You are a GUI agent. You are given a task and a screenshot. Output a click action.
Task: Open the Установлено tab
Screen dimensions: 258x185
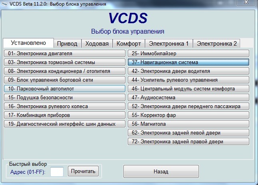coord(28,43)
